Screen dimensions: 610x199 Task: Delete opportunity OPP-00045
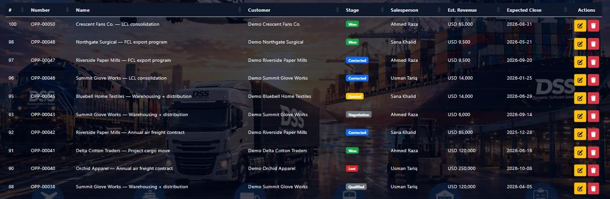pos(593,98)
